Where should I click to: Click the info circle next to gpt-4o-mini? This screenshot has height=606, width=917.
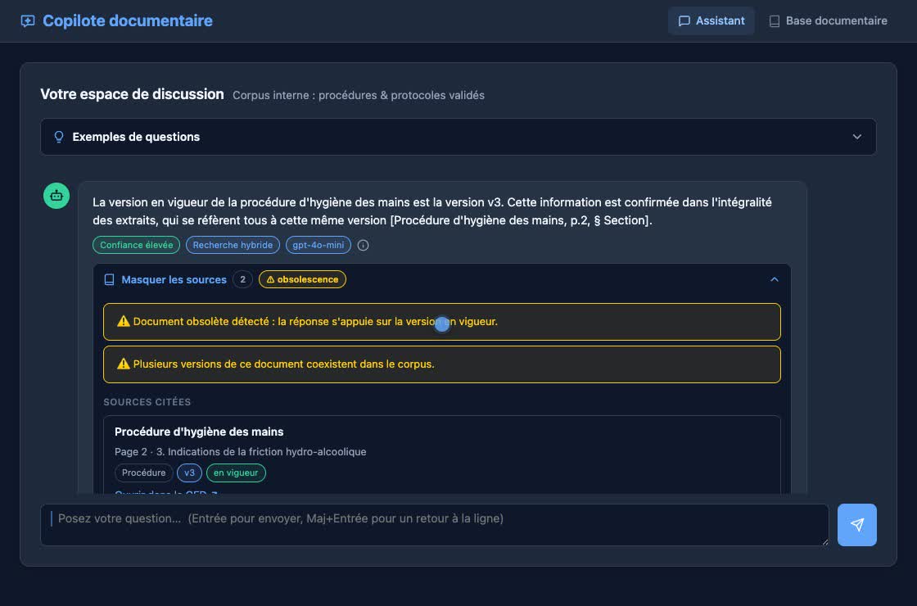tap(364, 245)
